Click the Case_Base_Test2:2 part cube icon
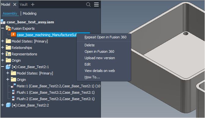The height and width of the screenshot is (118, 205). [x=8, y=105]
